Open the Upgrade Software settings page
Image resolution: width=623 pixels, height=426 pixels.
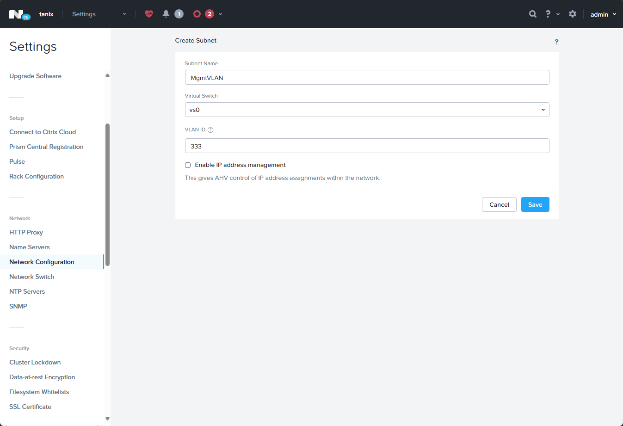click(x=35, y=76)
